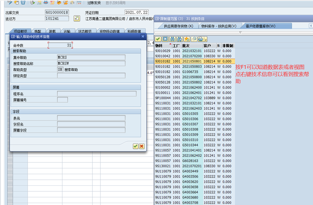Click the help question mark icon in value list
The height and width of the screenshot is (205, 313).
pos(194,39)
